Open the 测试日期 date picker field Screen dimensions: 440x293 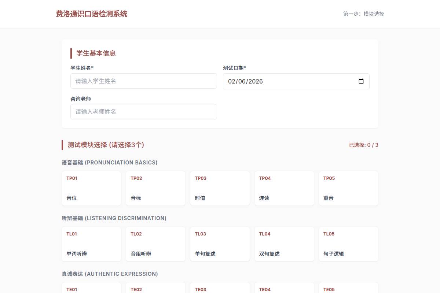290,81
